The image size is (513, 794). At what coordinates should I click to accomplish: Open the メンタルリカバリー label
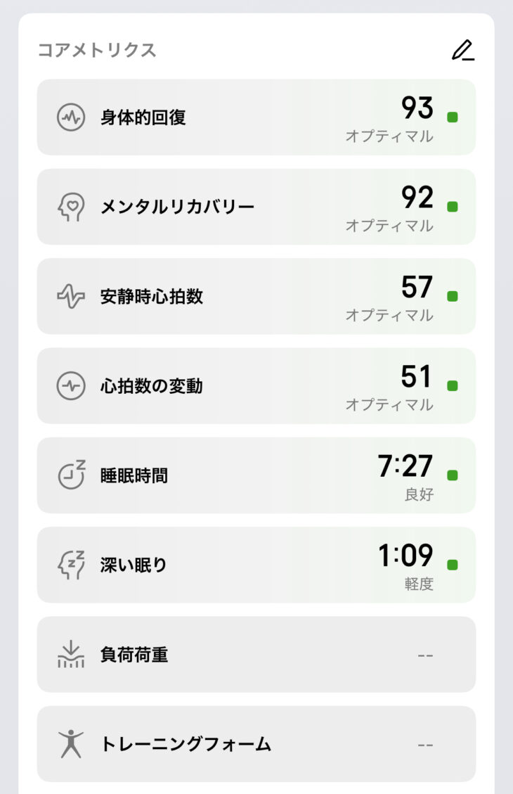point(177,207)
